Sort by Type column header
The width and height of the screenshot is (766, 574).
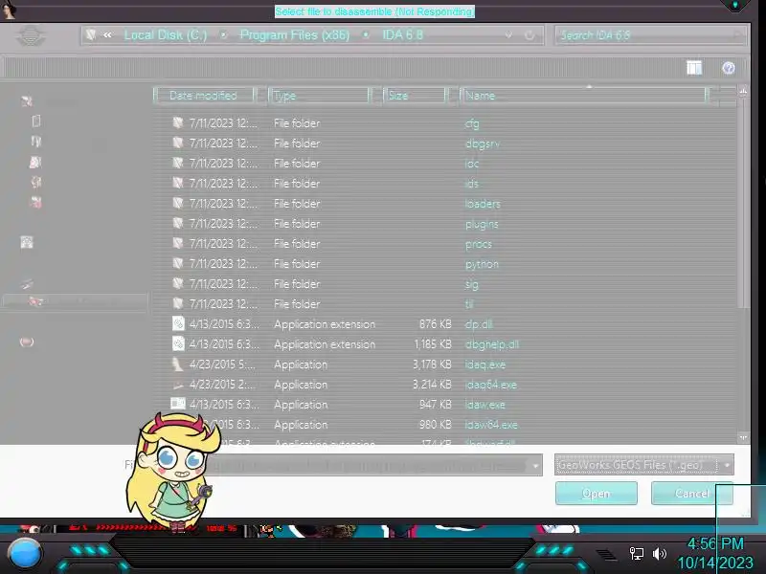coord(319,95)
